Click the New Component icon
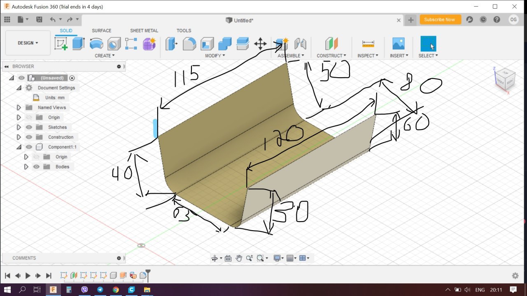This screenshot has height=296, width=527. point(282,44)
